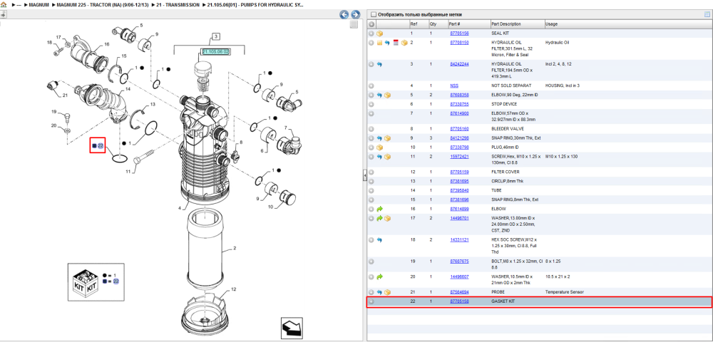Toggle the diagram pin button at top-left

[x=3, y=14]
